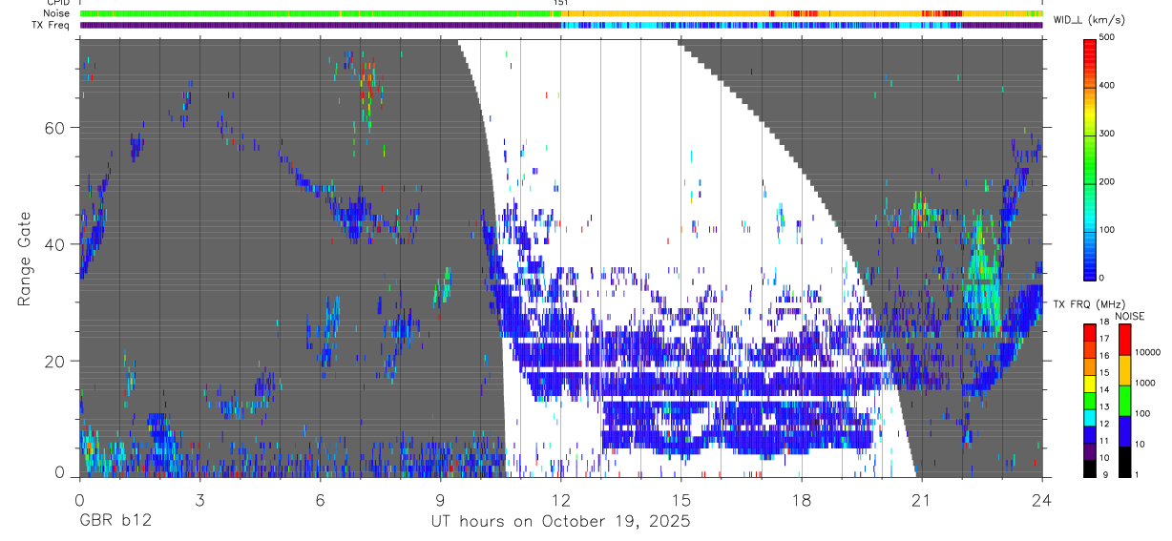This screenshot has width=1172, height=541.
Task: Click the "151" CPID value
Action: 560,3
